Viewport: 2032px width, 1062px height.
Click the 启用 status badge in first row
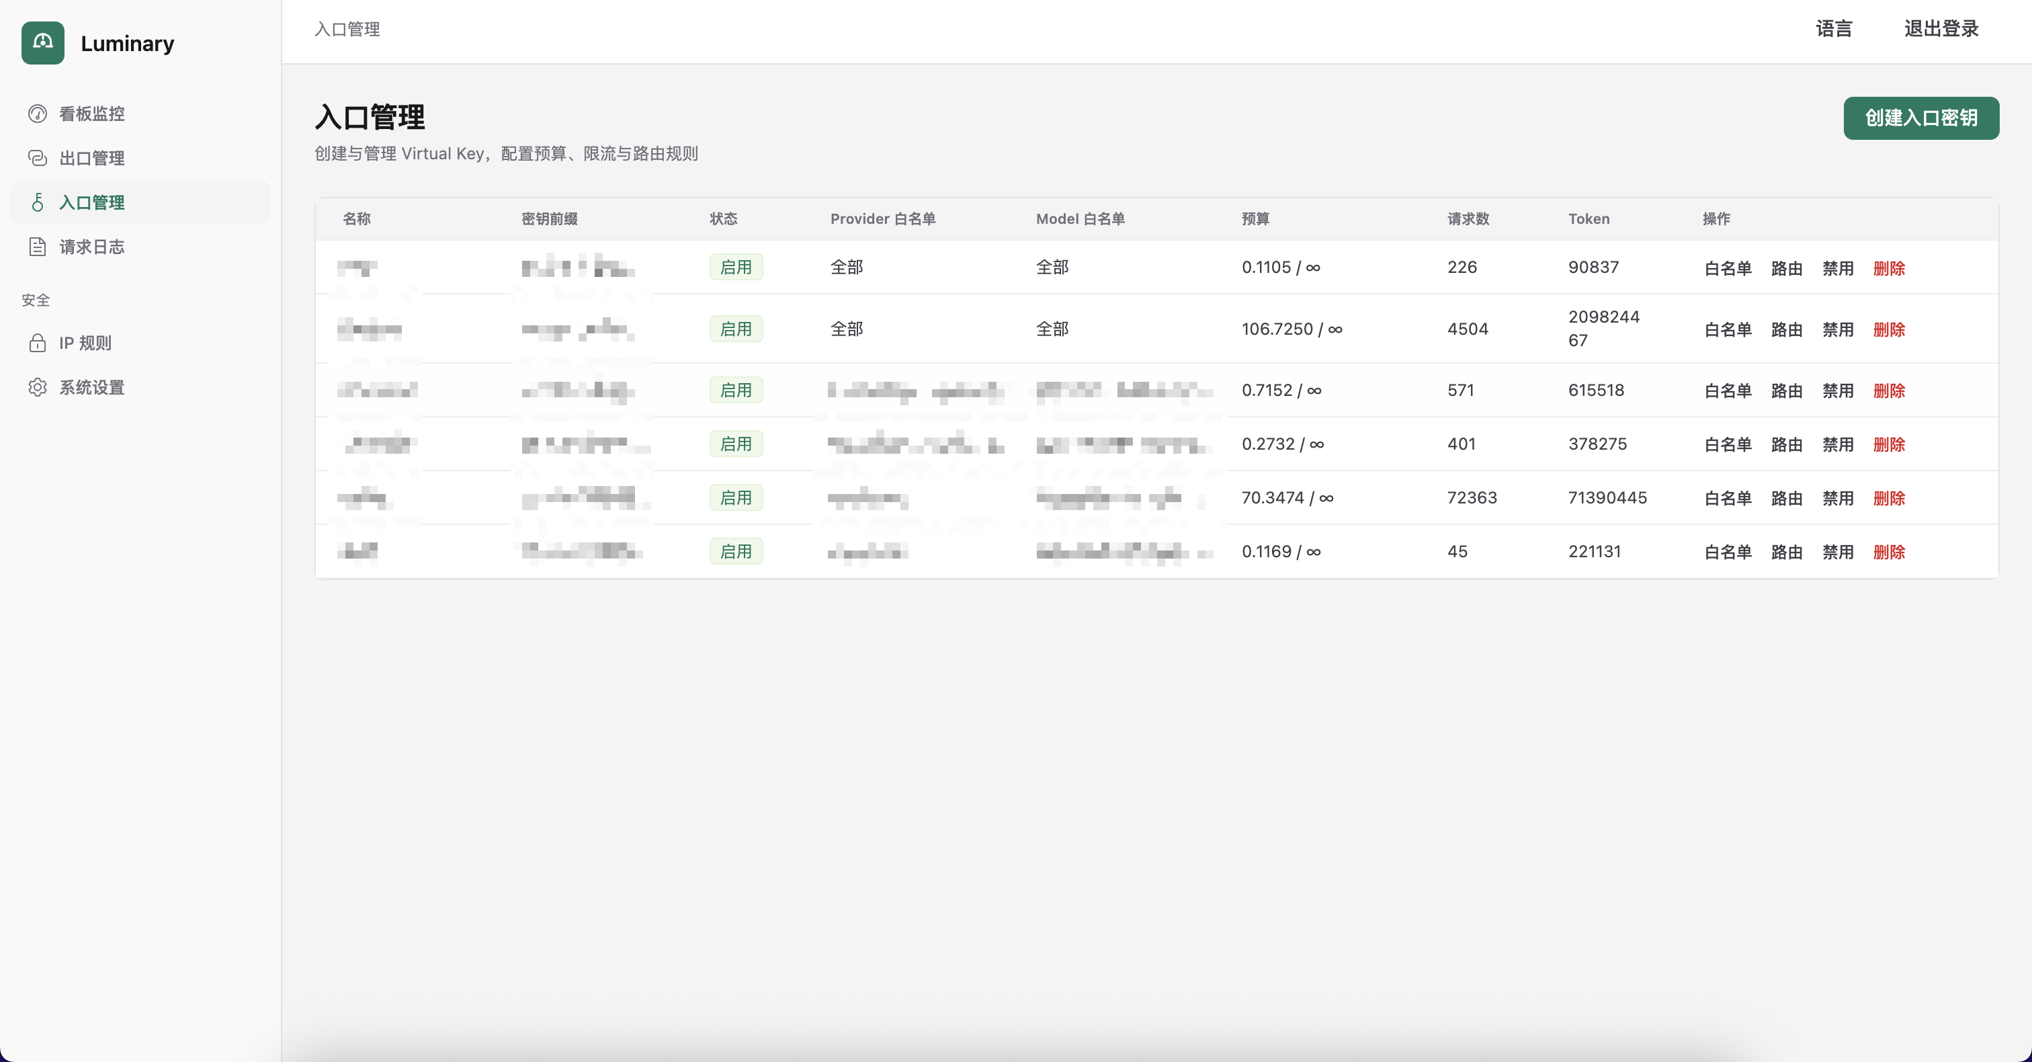pos(735,268)
